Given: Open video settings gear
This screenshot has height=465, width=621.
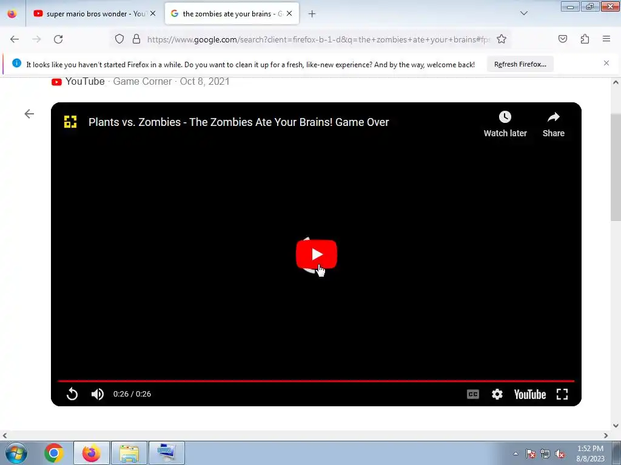Looking at the screenshot, I should click(x=497, y=394).
